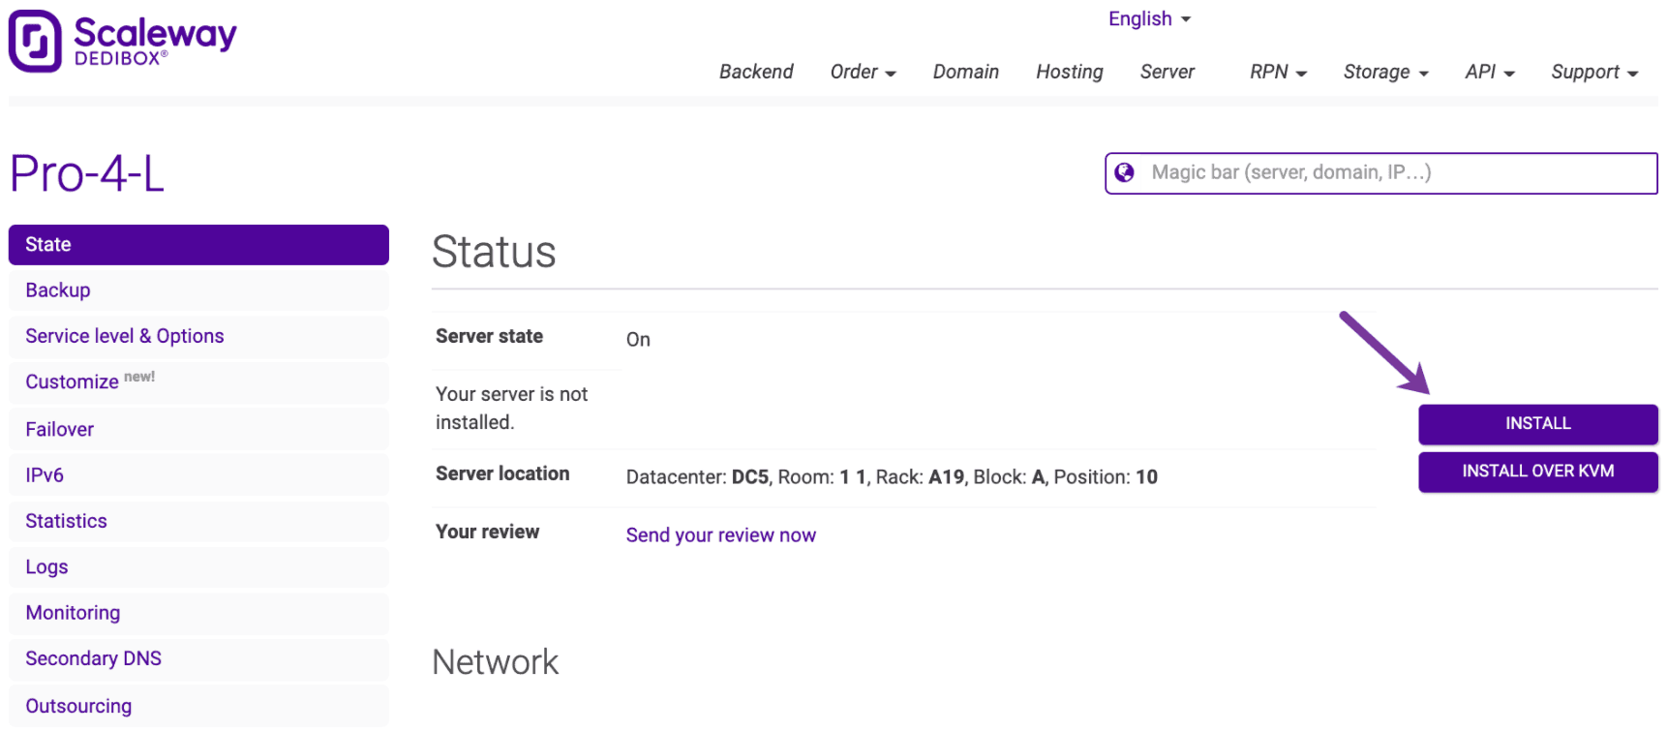Focus the Magic bar search field

point(1394,172)
